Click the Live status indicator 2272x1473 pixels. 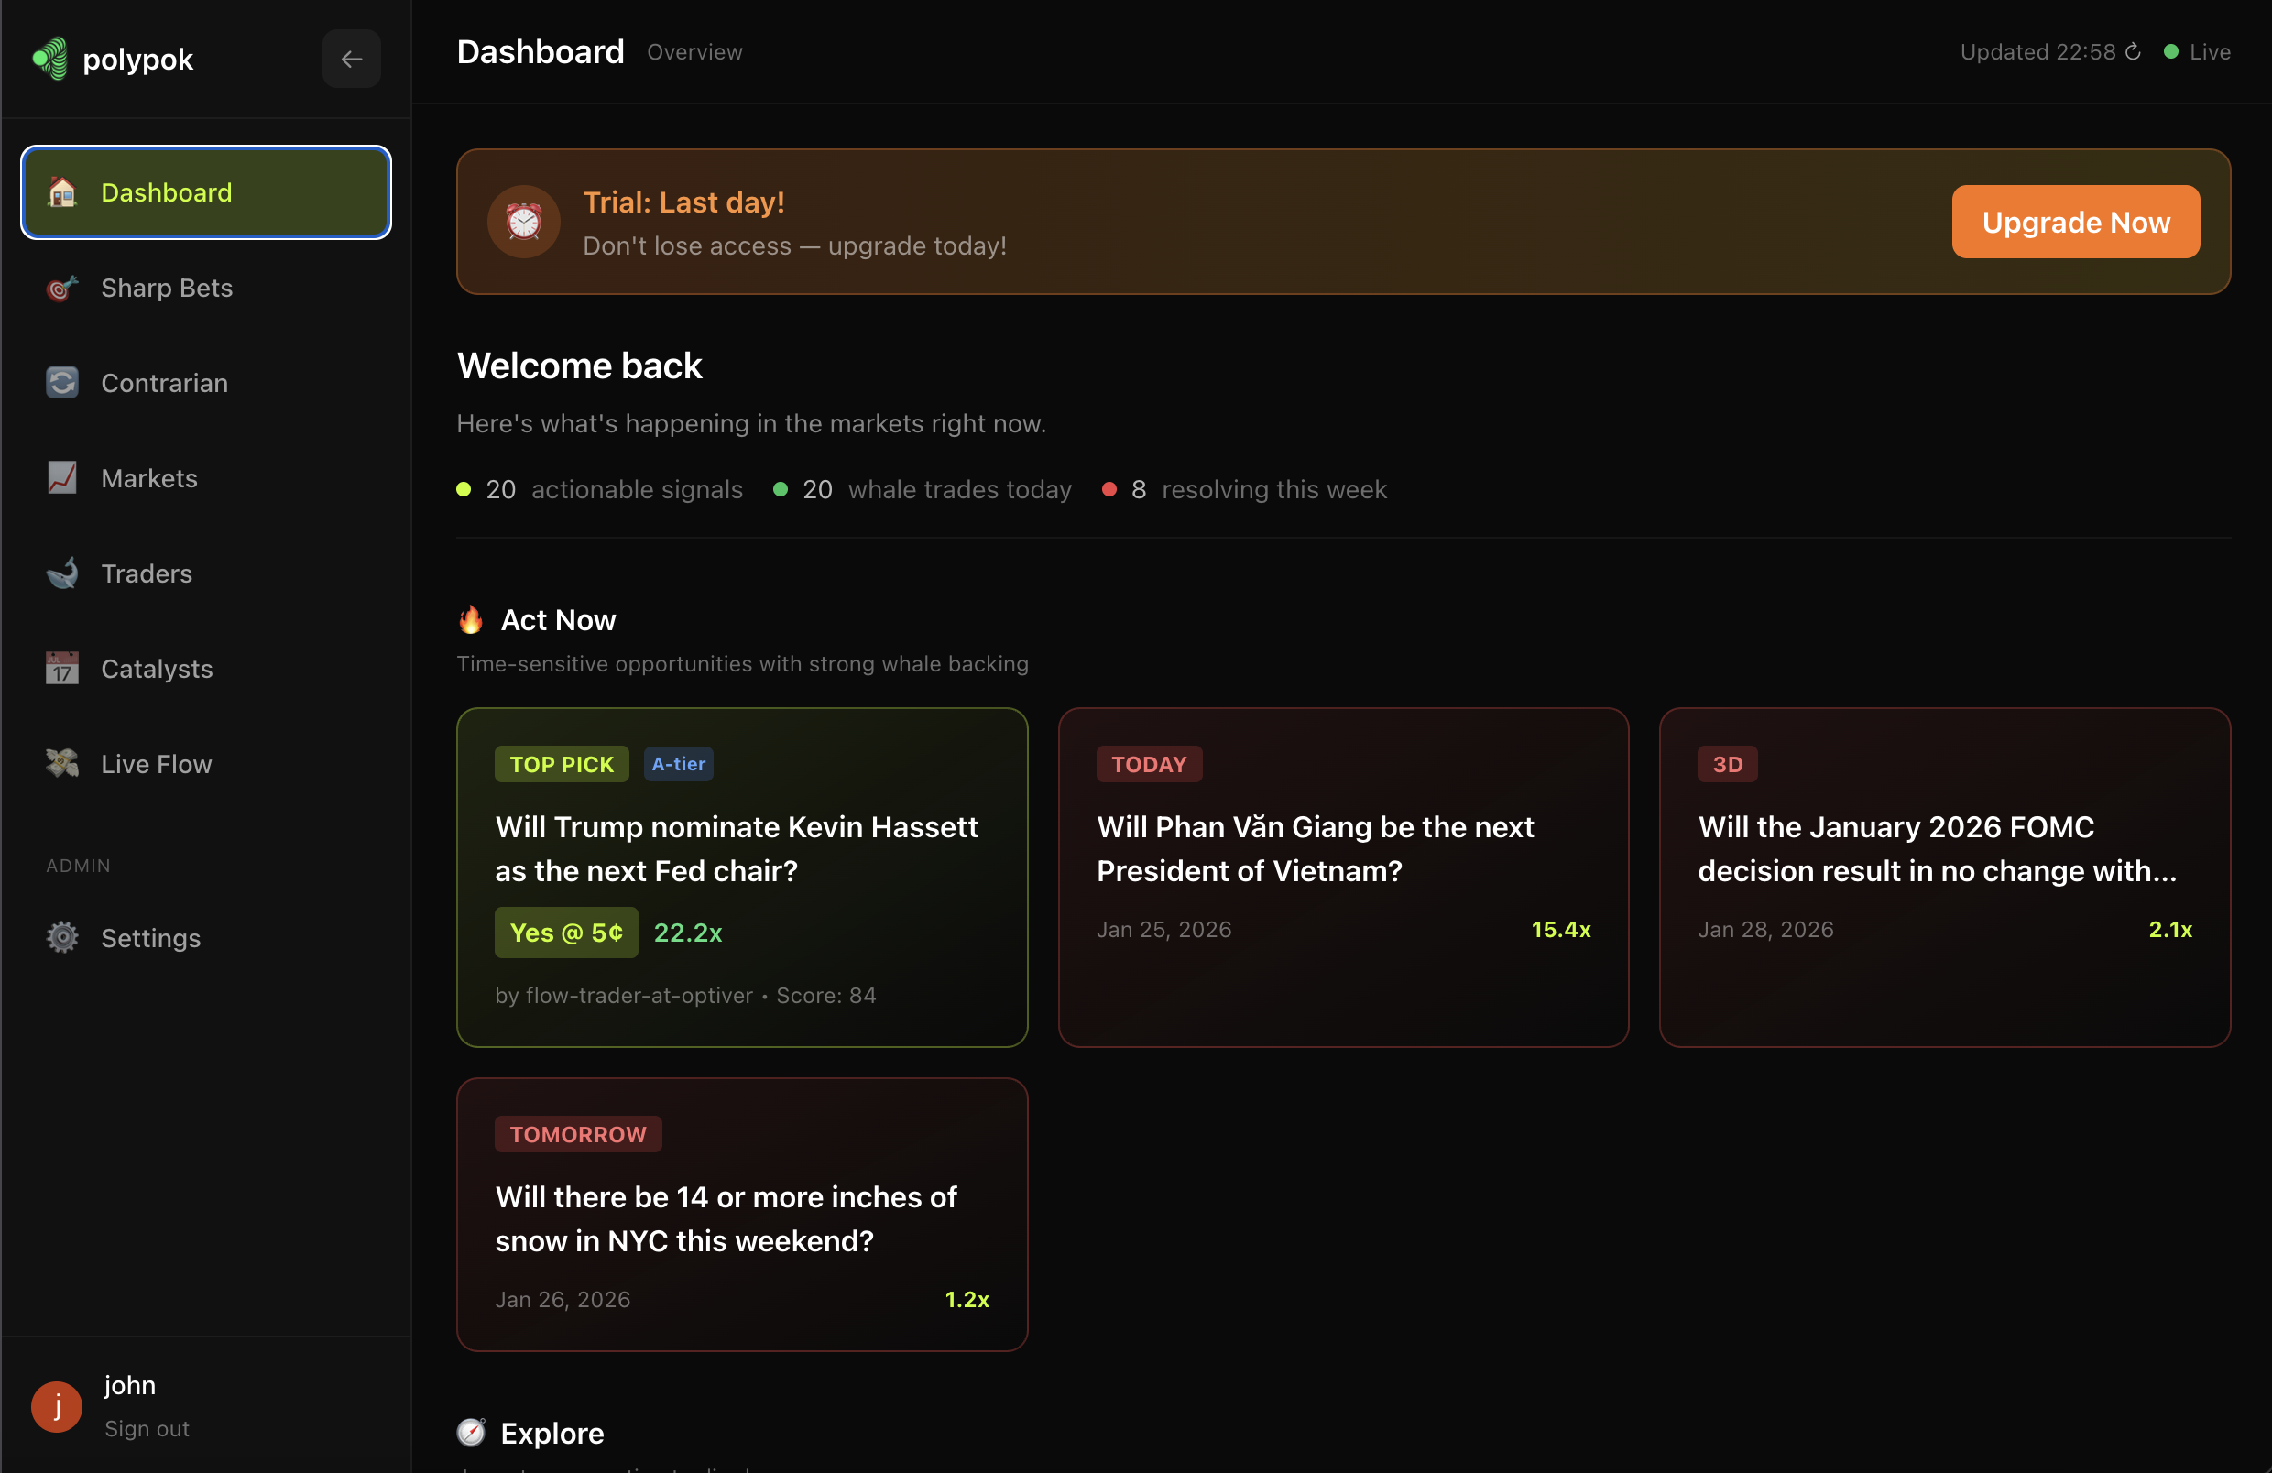2198,51
